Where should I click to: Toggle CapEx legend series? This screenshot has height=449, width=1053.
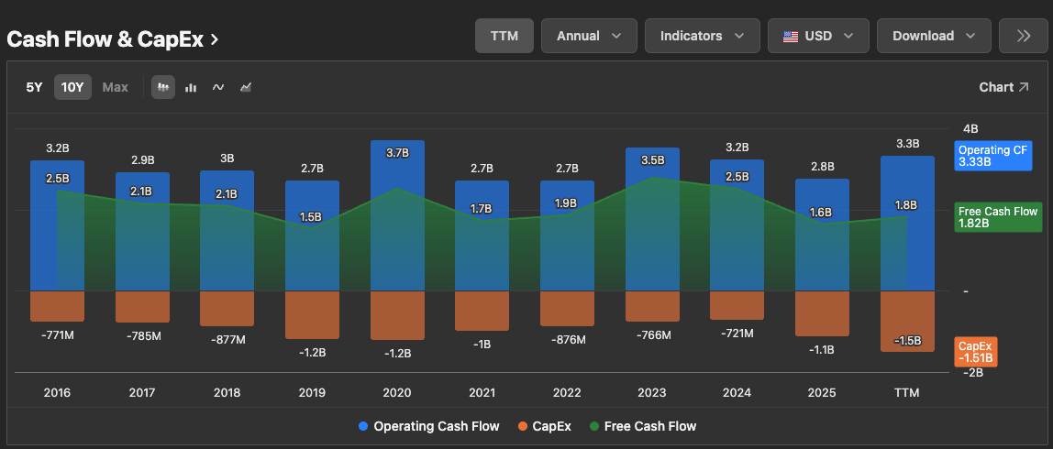pyautogui.click(x=545, y=426)
